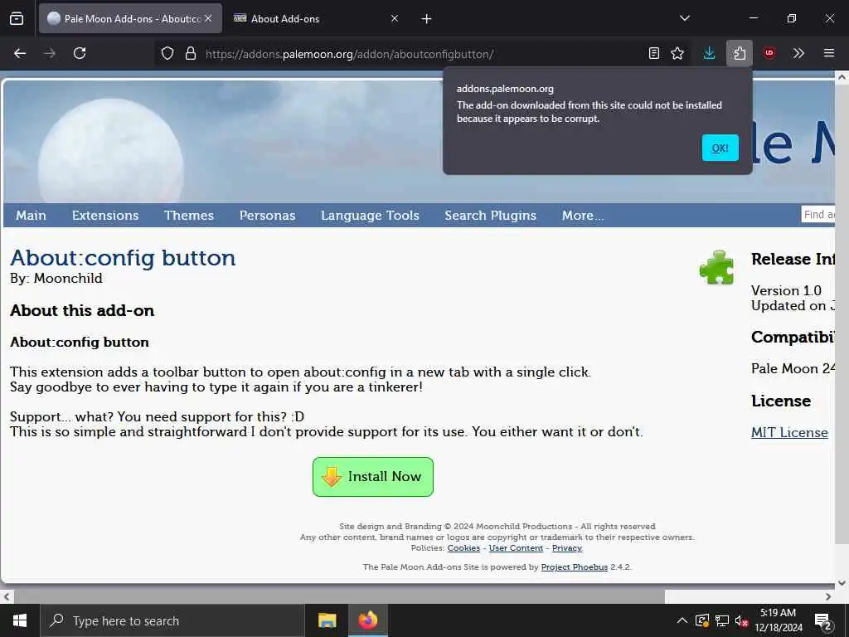The width and height of the screenshot is (849, 637).
Task: Toggle Reader View icon
Action: pyautogui.click(x=654, y=53)
